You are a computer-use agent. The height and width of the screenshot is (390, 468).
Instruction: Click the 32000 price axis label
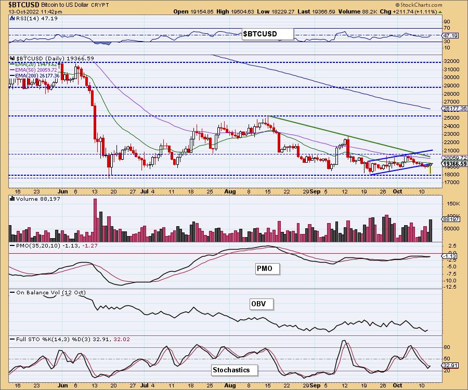(452, 61)
